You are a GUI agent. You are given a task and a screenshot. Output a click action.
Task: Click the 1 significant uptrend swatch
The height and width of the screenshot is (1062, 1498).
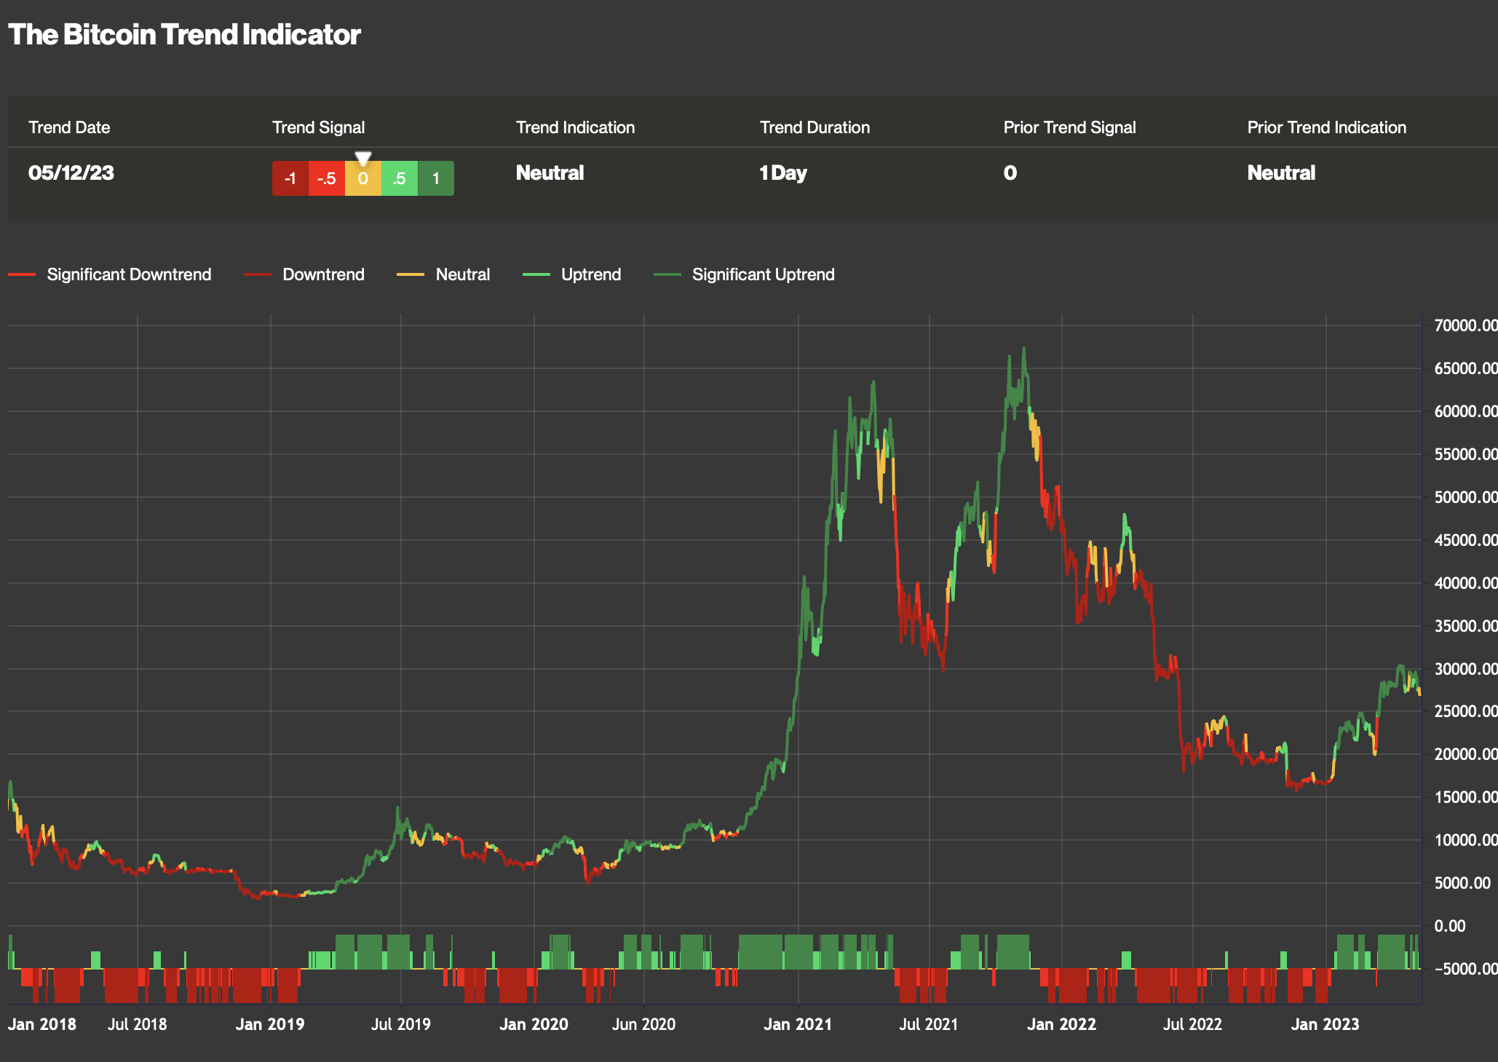click(436, 178)
